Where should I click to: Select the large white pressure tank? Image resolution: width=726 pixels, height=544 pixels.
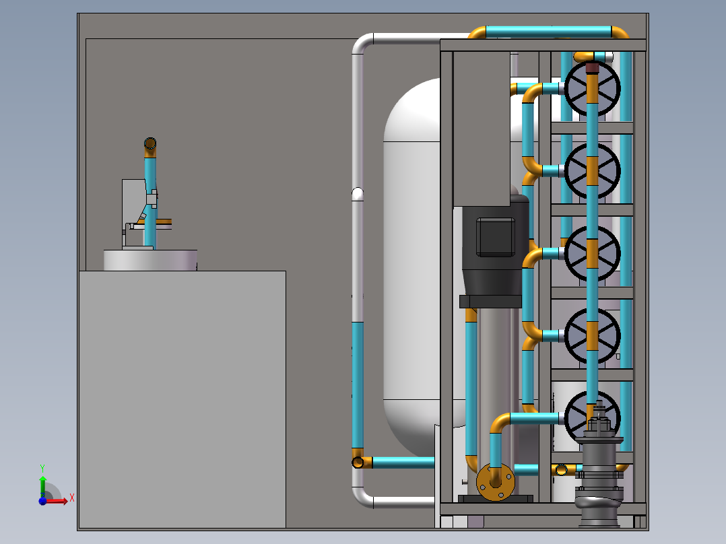tap(411, 269)
